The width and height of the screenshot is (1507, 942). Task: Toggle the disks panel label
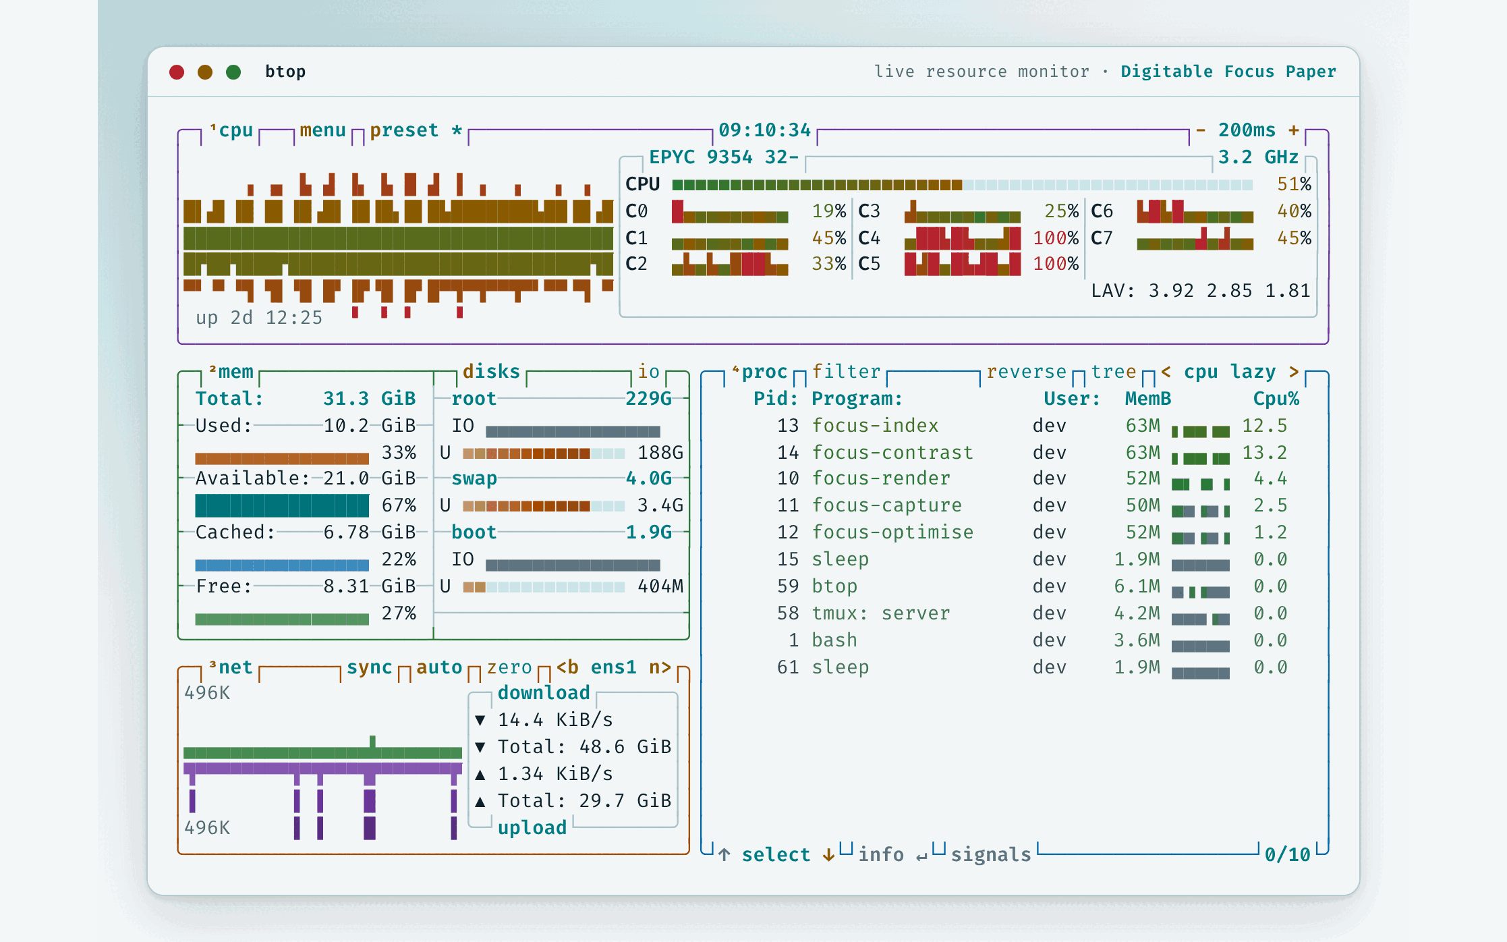click(491, 372)
